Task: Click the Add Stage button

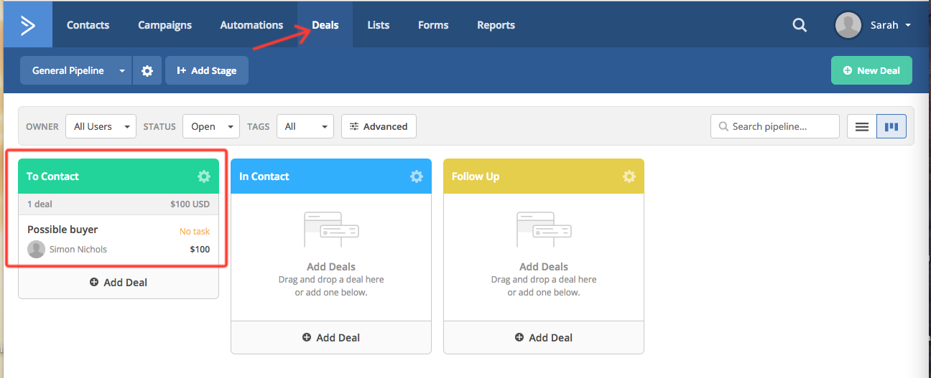Action: 207,71
